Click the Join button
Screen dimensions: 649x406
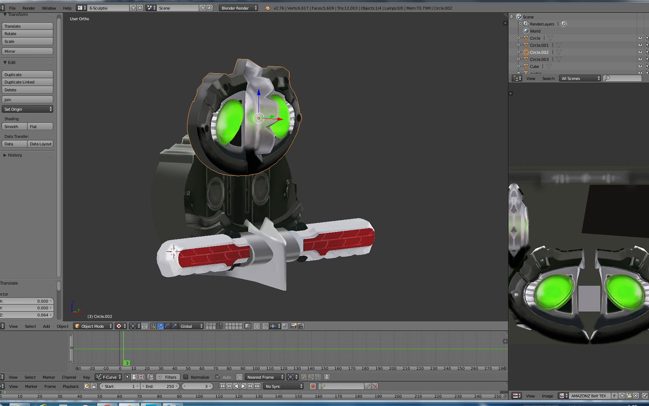pos(27,99)
